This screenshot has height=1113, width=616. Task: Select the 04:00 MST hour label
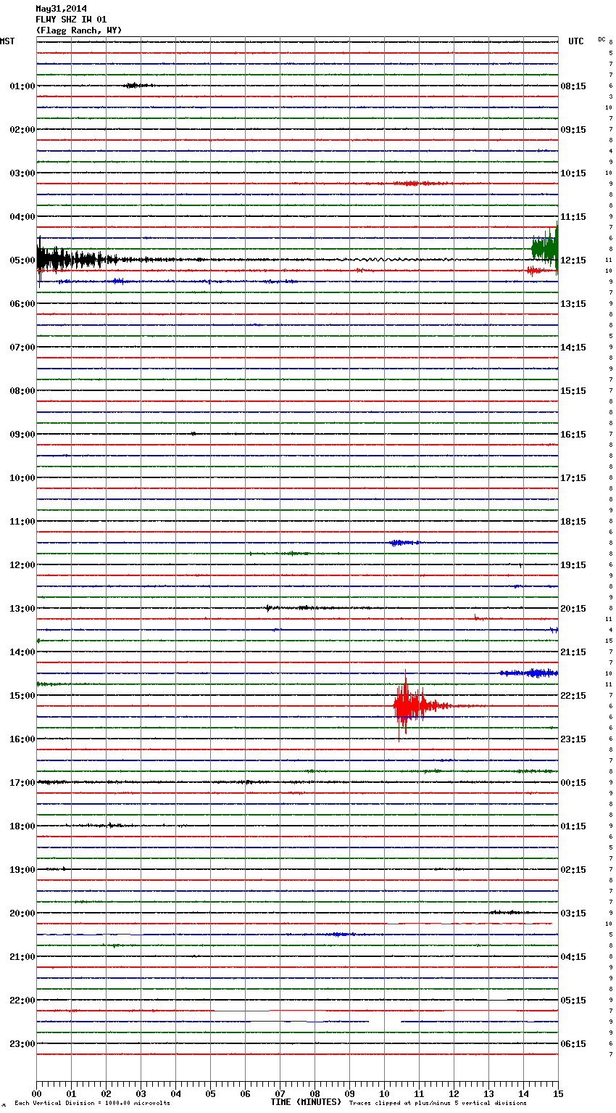point(22,217)
